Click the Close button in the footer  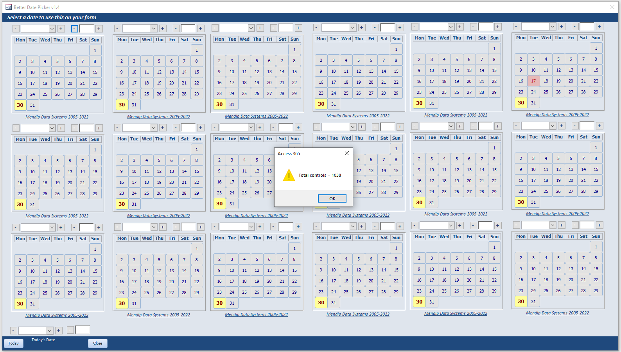98,343
